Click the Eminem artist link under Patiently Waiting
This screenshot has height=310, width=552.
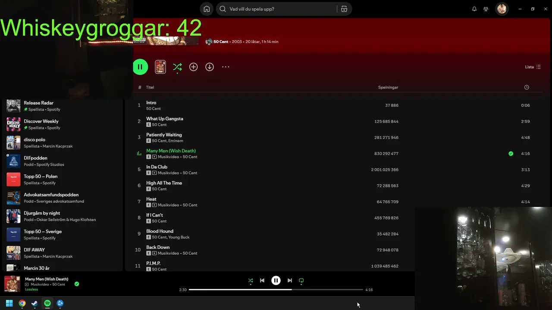click(176, 141)
